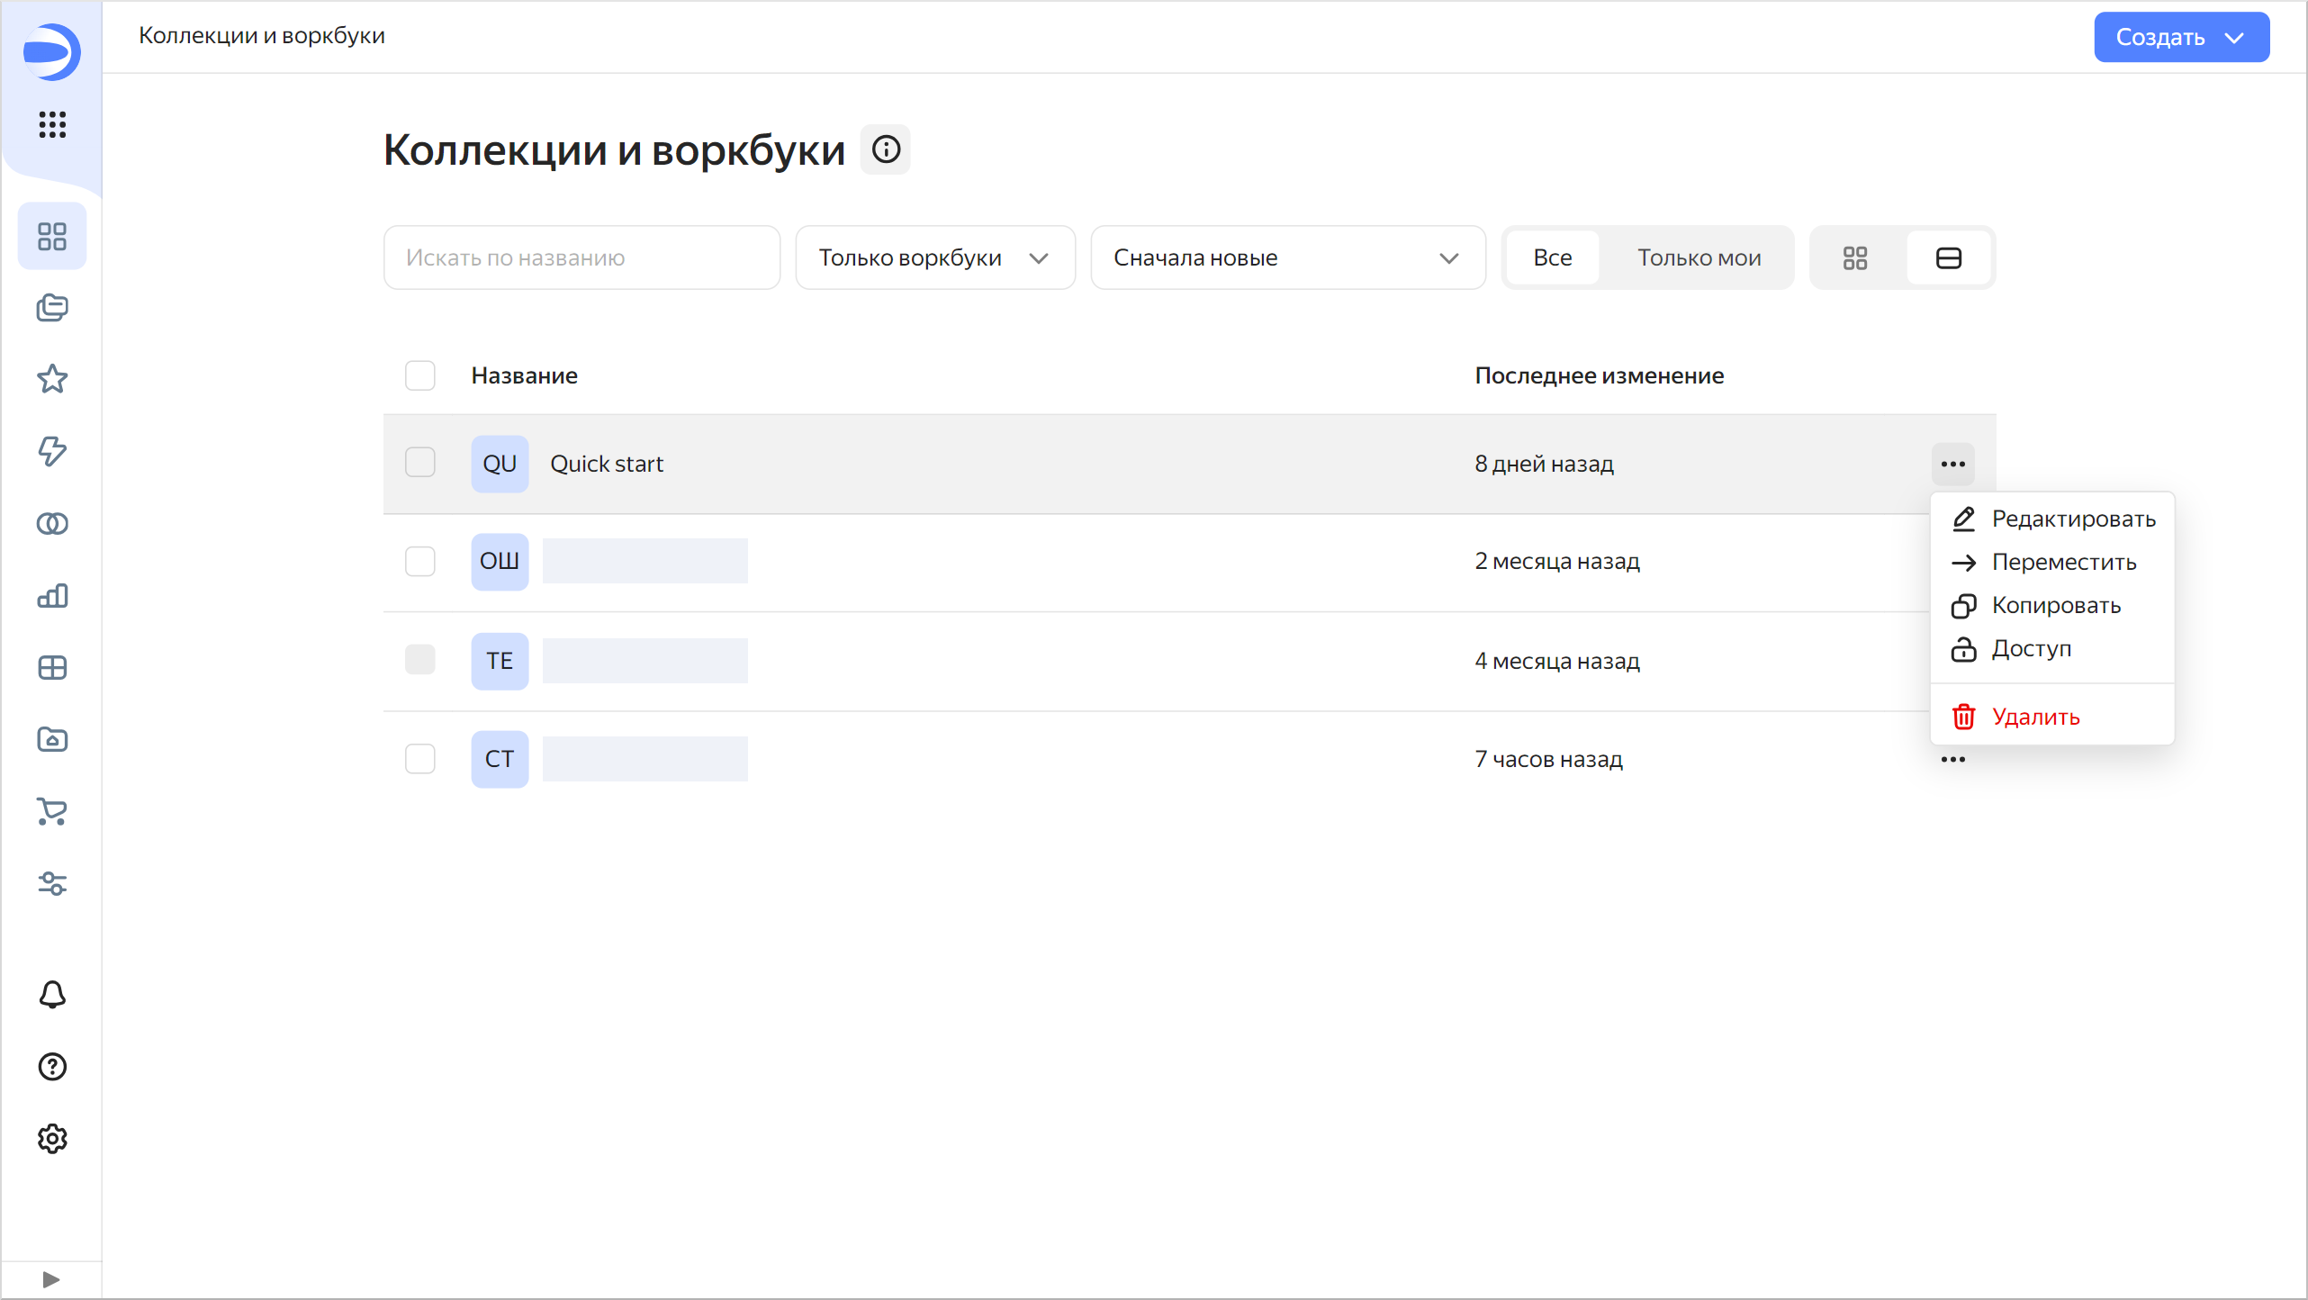
Task: Open the Favorites section via star icon
Action: (51, 378)
